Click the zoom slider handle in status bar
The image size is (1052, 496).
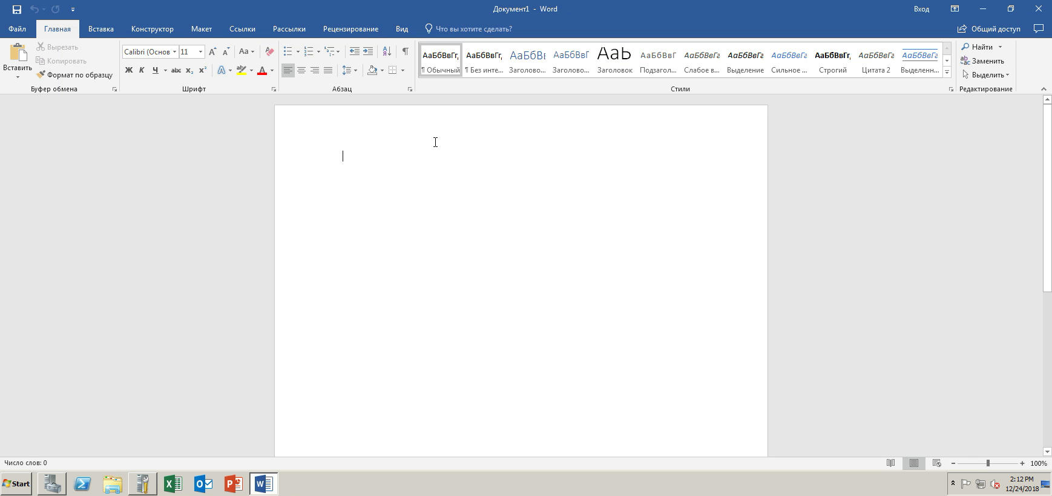[x=988, y=463]
